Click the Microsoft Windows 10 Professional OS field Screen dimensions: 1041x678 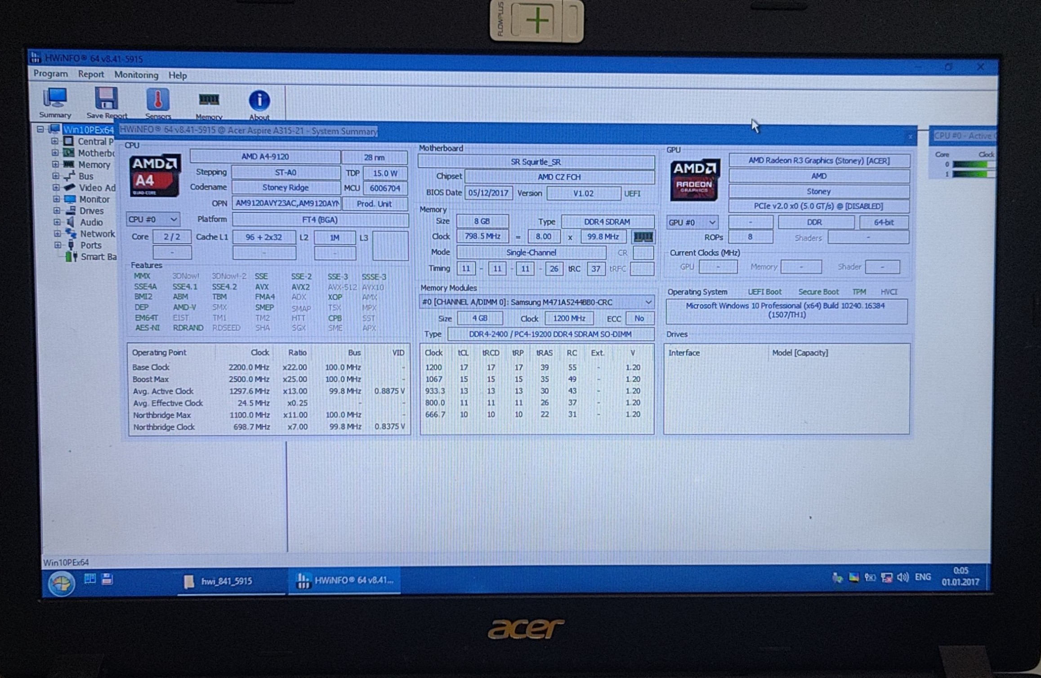[786, 310]
